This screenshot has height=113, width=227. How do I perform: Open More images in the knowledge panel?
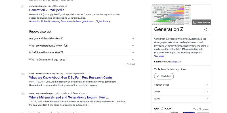coord(201,22)
